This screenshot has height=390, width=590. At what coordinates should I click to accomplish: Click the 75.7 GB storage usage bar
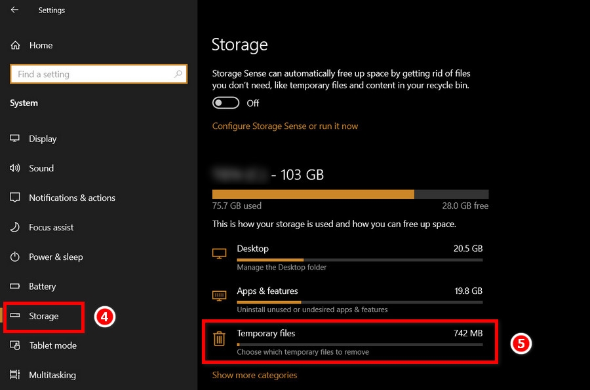point(313,194)
